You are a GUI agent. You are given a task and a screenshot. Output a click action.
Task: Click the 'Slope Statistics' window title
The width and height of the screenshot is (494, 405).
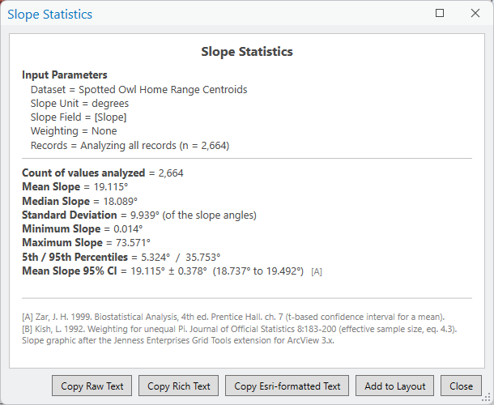coord(49,15)
